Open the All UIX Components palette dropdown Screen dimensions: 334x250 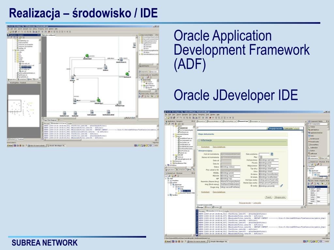point(328,124)
